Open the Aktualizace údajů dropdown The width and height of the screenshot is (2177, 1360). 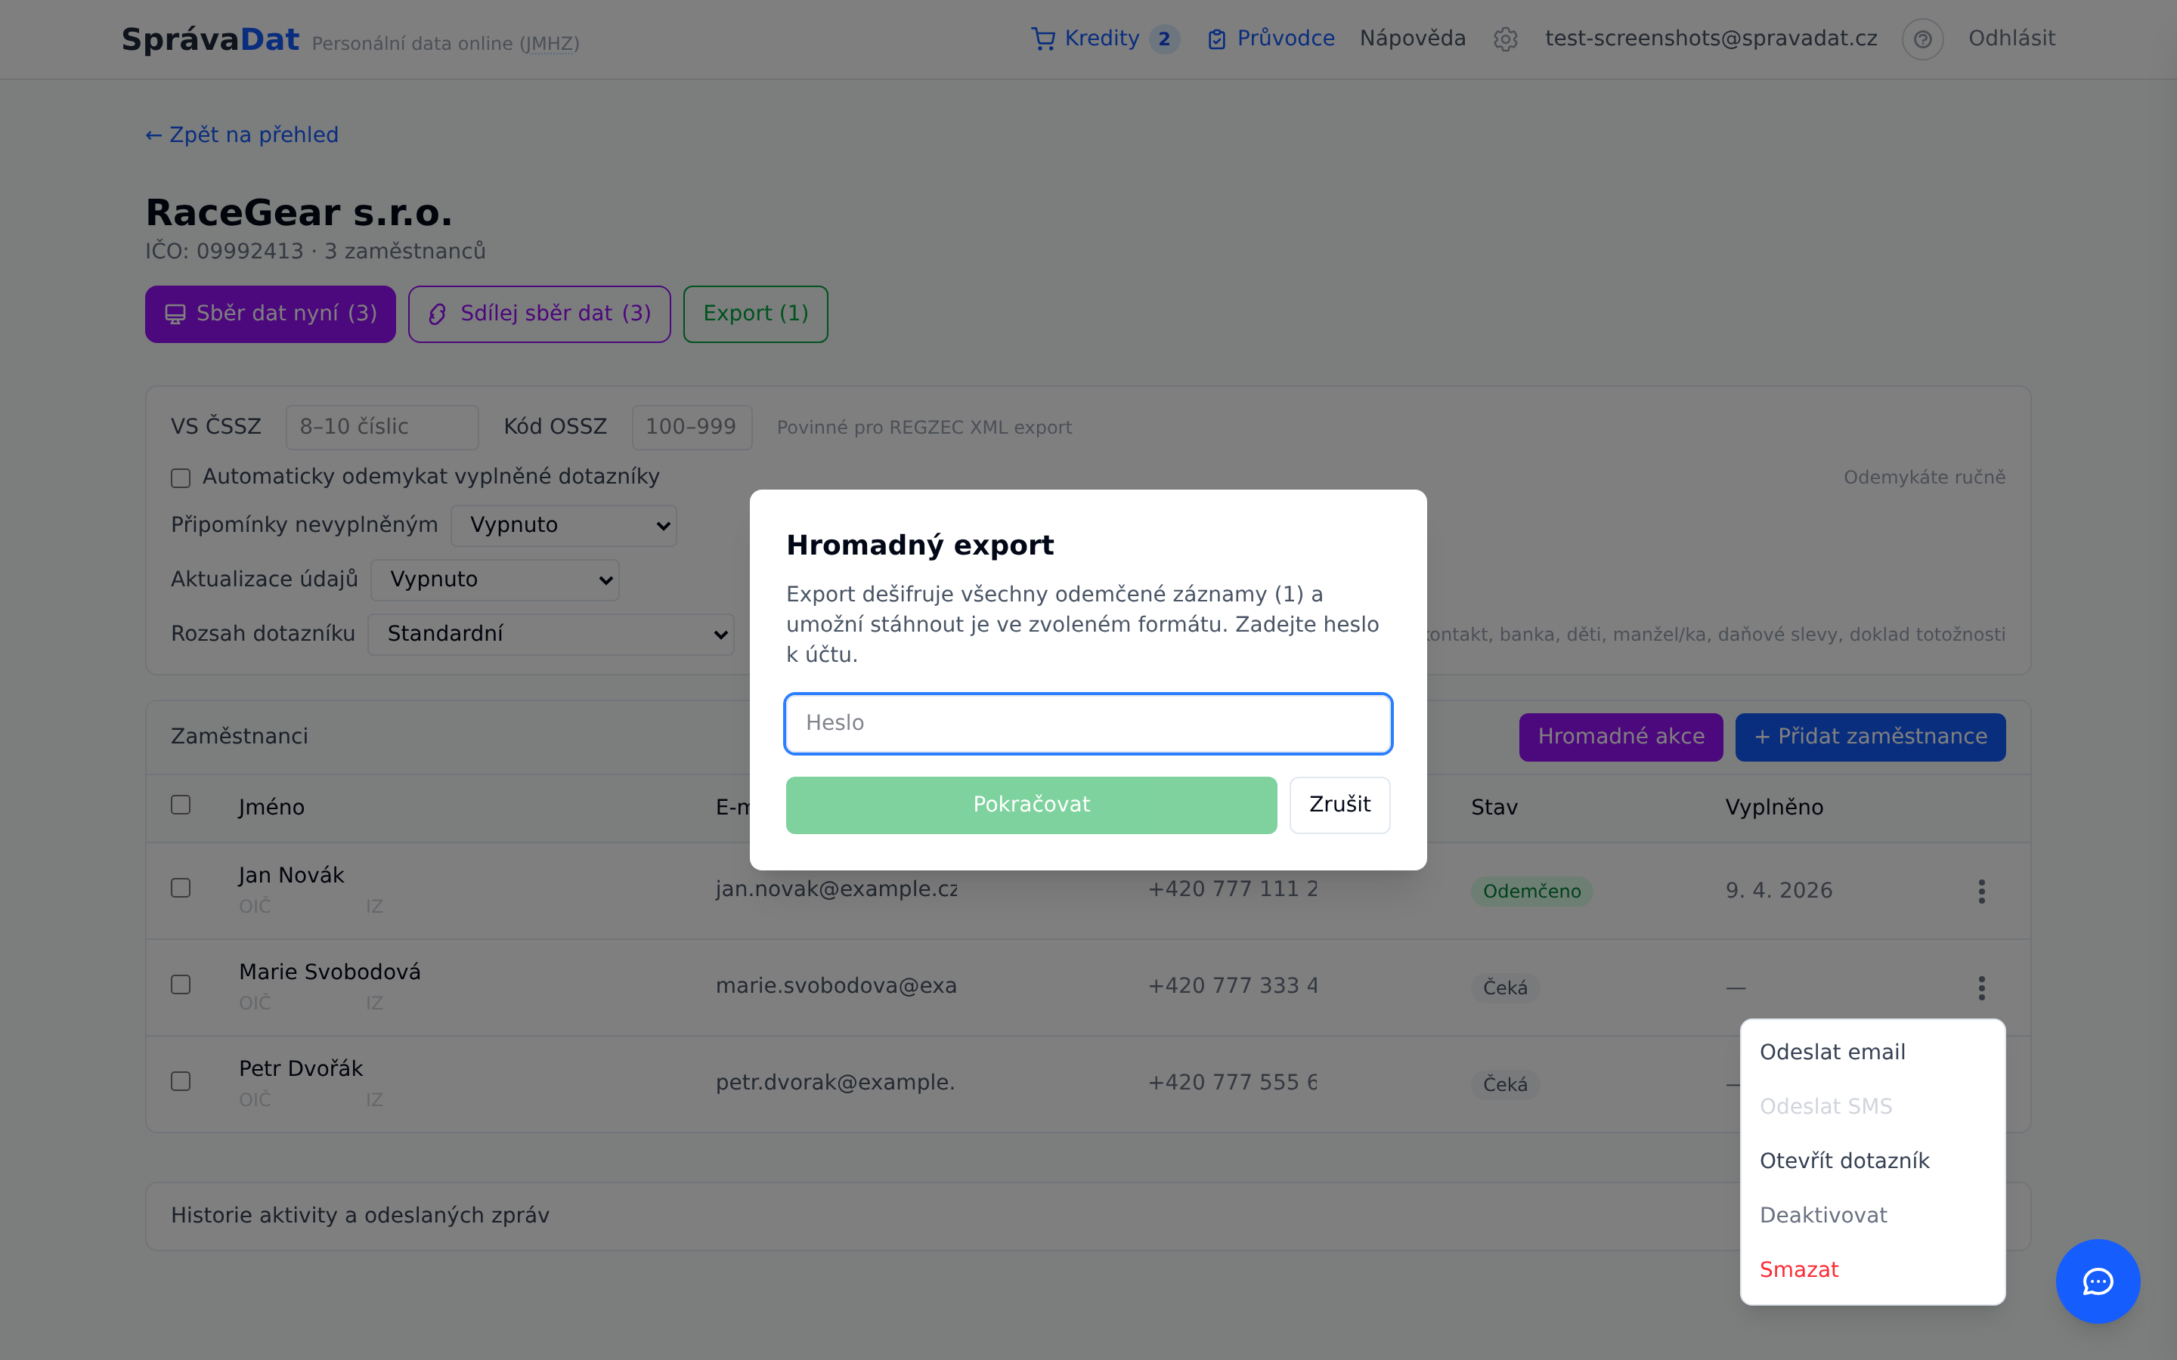click(x=495, y=580)
